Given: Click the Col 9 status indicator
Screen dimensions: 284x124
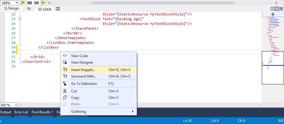Looking at the screenshot, I should (214, 121).
